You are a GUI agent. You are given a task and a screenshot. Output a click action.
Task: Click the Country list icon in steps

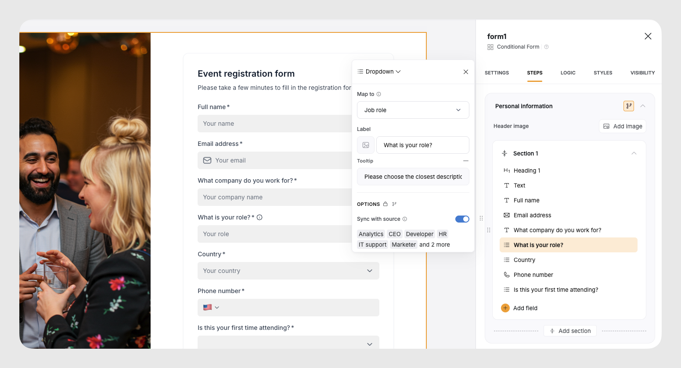pos(507,260)
